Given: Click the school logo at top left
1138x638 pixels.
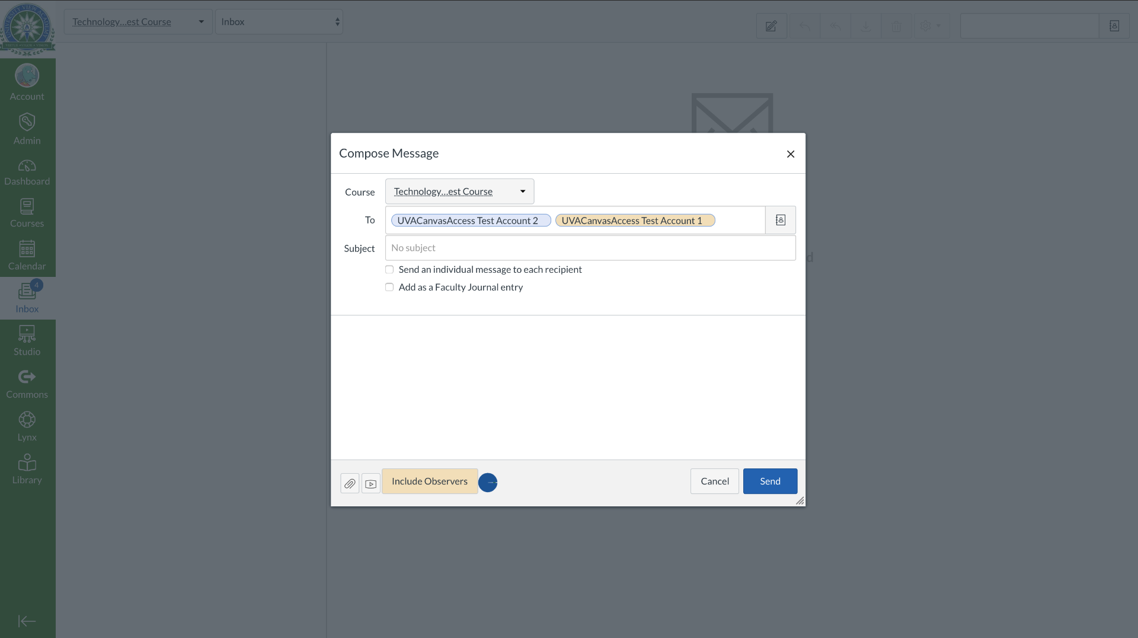Looking at the screenshot, I should pos(27,28).
